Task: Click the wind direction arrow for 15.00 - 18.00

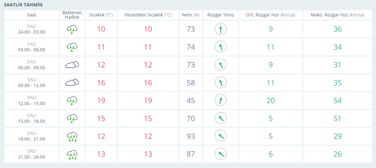Action: 220,118
